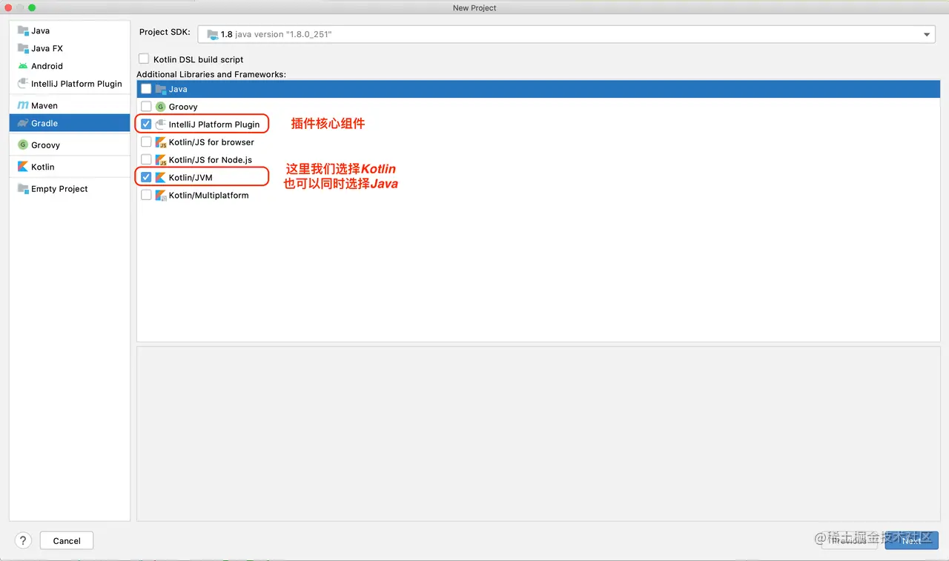Click the 'Groovy' label in sidebar
The image size is (949, 561).
pos(45,145)
